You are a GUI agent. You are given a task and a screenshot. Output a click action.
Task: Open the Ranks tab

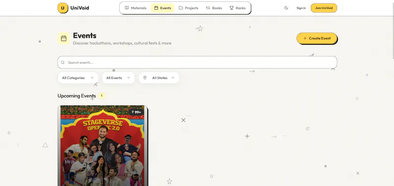[237, 8]
